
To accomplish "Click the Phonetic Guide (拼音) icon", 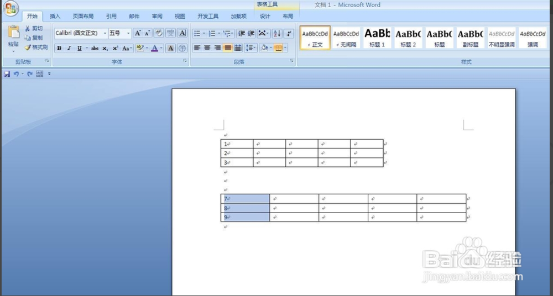I will (x=171, y=33).
